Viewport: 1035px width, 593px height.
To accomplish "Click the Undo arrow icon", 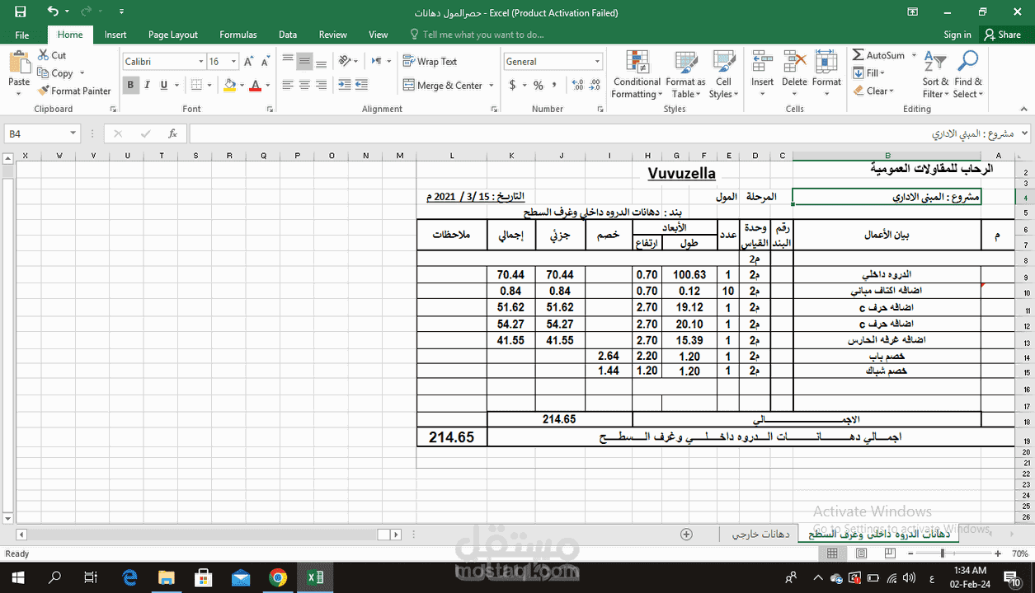I will click(x=53, y=12).
